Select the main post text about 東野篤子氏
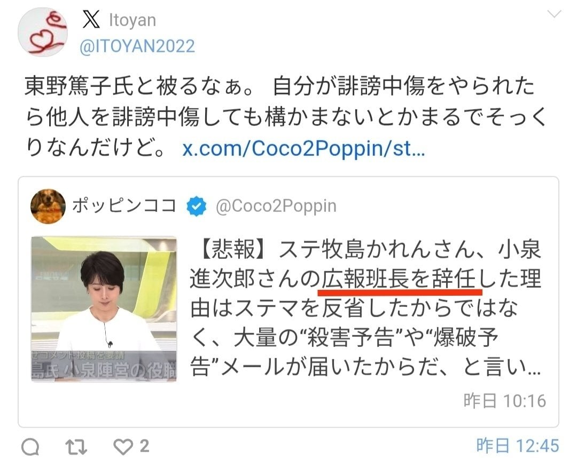This screenshot has width=577, height=458. click(285, 117)
